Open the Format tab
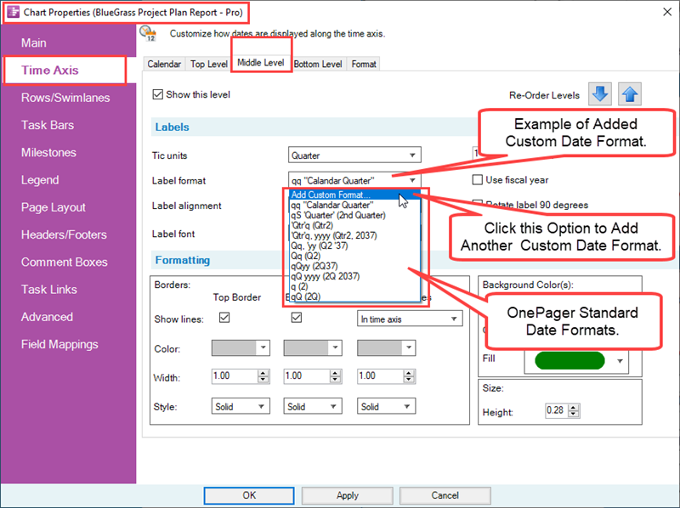 tap(364, 65)
